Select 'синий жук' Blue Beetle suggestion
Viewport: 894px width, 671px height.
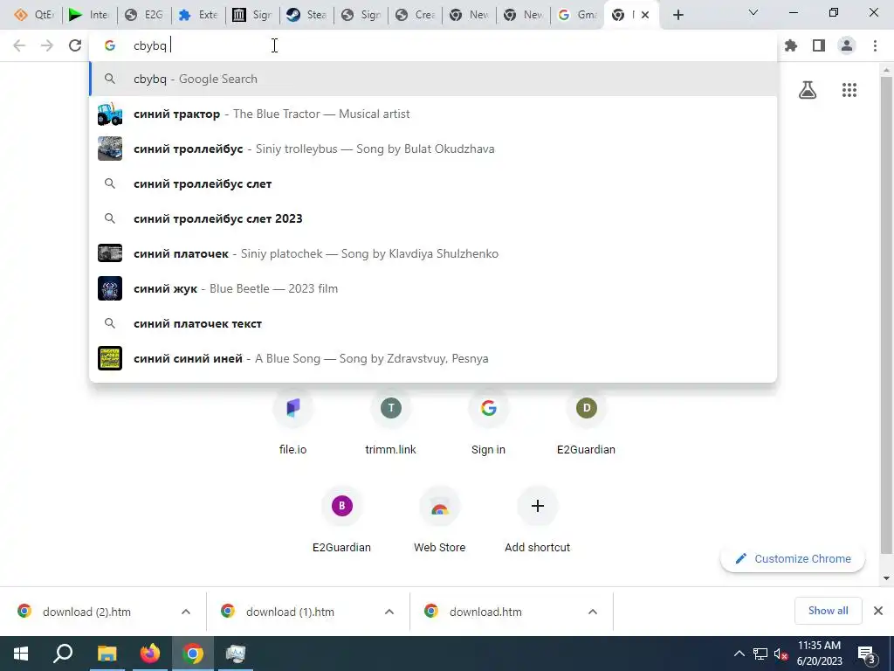[x=433, y=288]
